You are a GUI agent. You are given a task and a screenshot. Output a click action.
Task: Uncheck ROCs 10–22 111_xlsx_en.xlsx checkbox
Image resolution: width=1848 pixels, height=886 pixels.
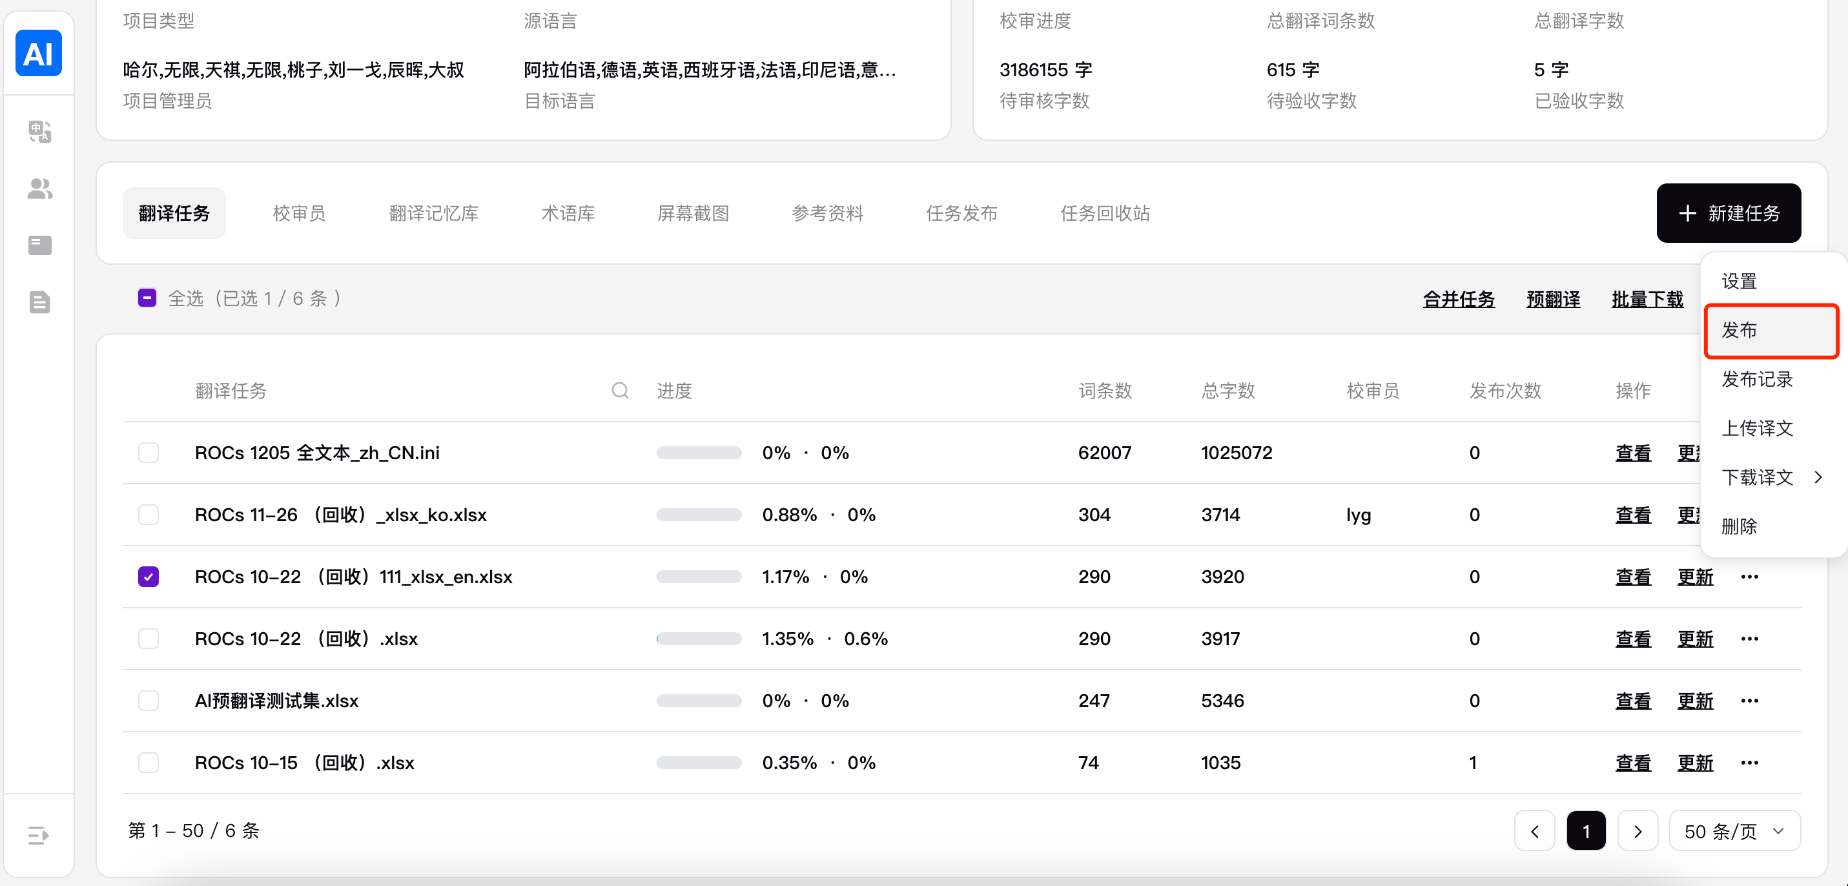click(x=149, y=576)
